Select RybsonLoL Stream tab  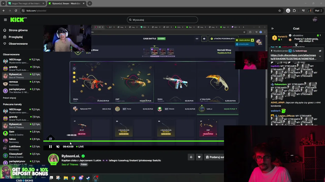(x=66, y=4)
